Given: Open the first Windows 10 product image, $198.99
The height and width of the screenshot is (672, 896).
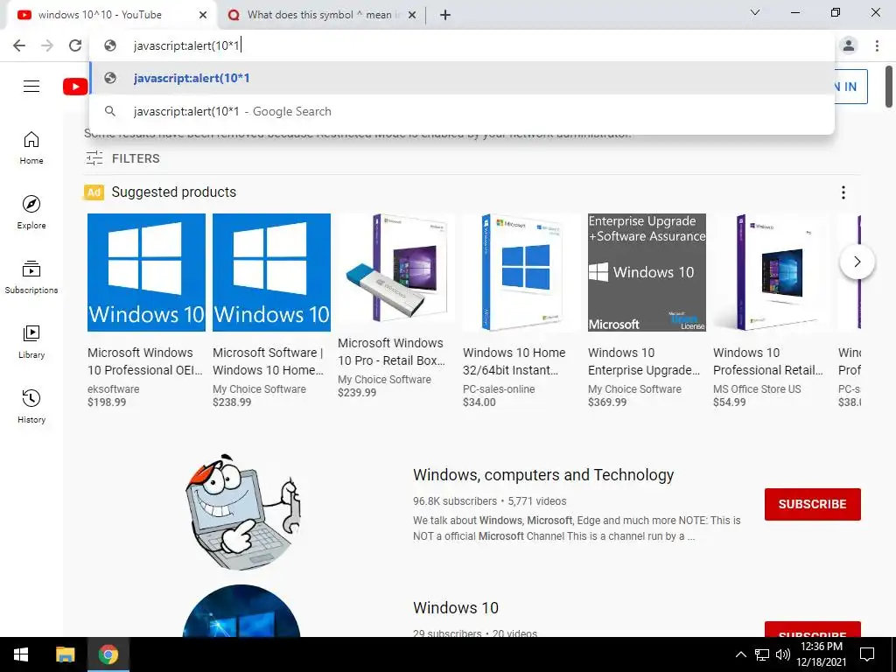Looking at the screenshot, I should click(146, 273).
